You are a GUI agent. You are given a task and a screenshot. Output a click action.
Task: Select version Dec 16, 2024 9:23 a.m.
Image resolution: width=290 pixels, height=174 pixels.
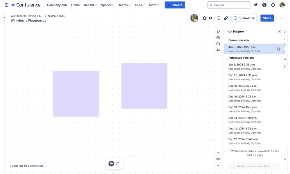coord(254,99)
